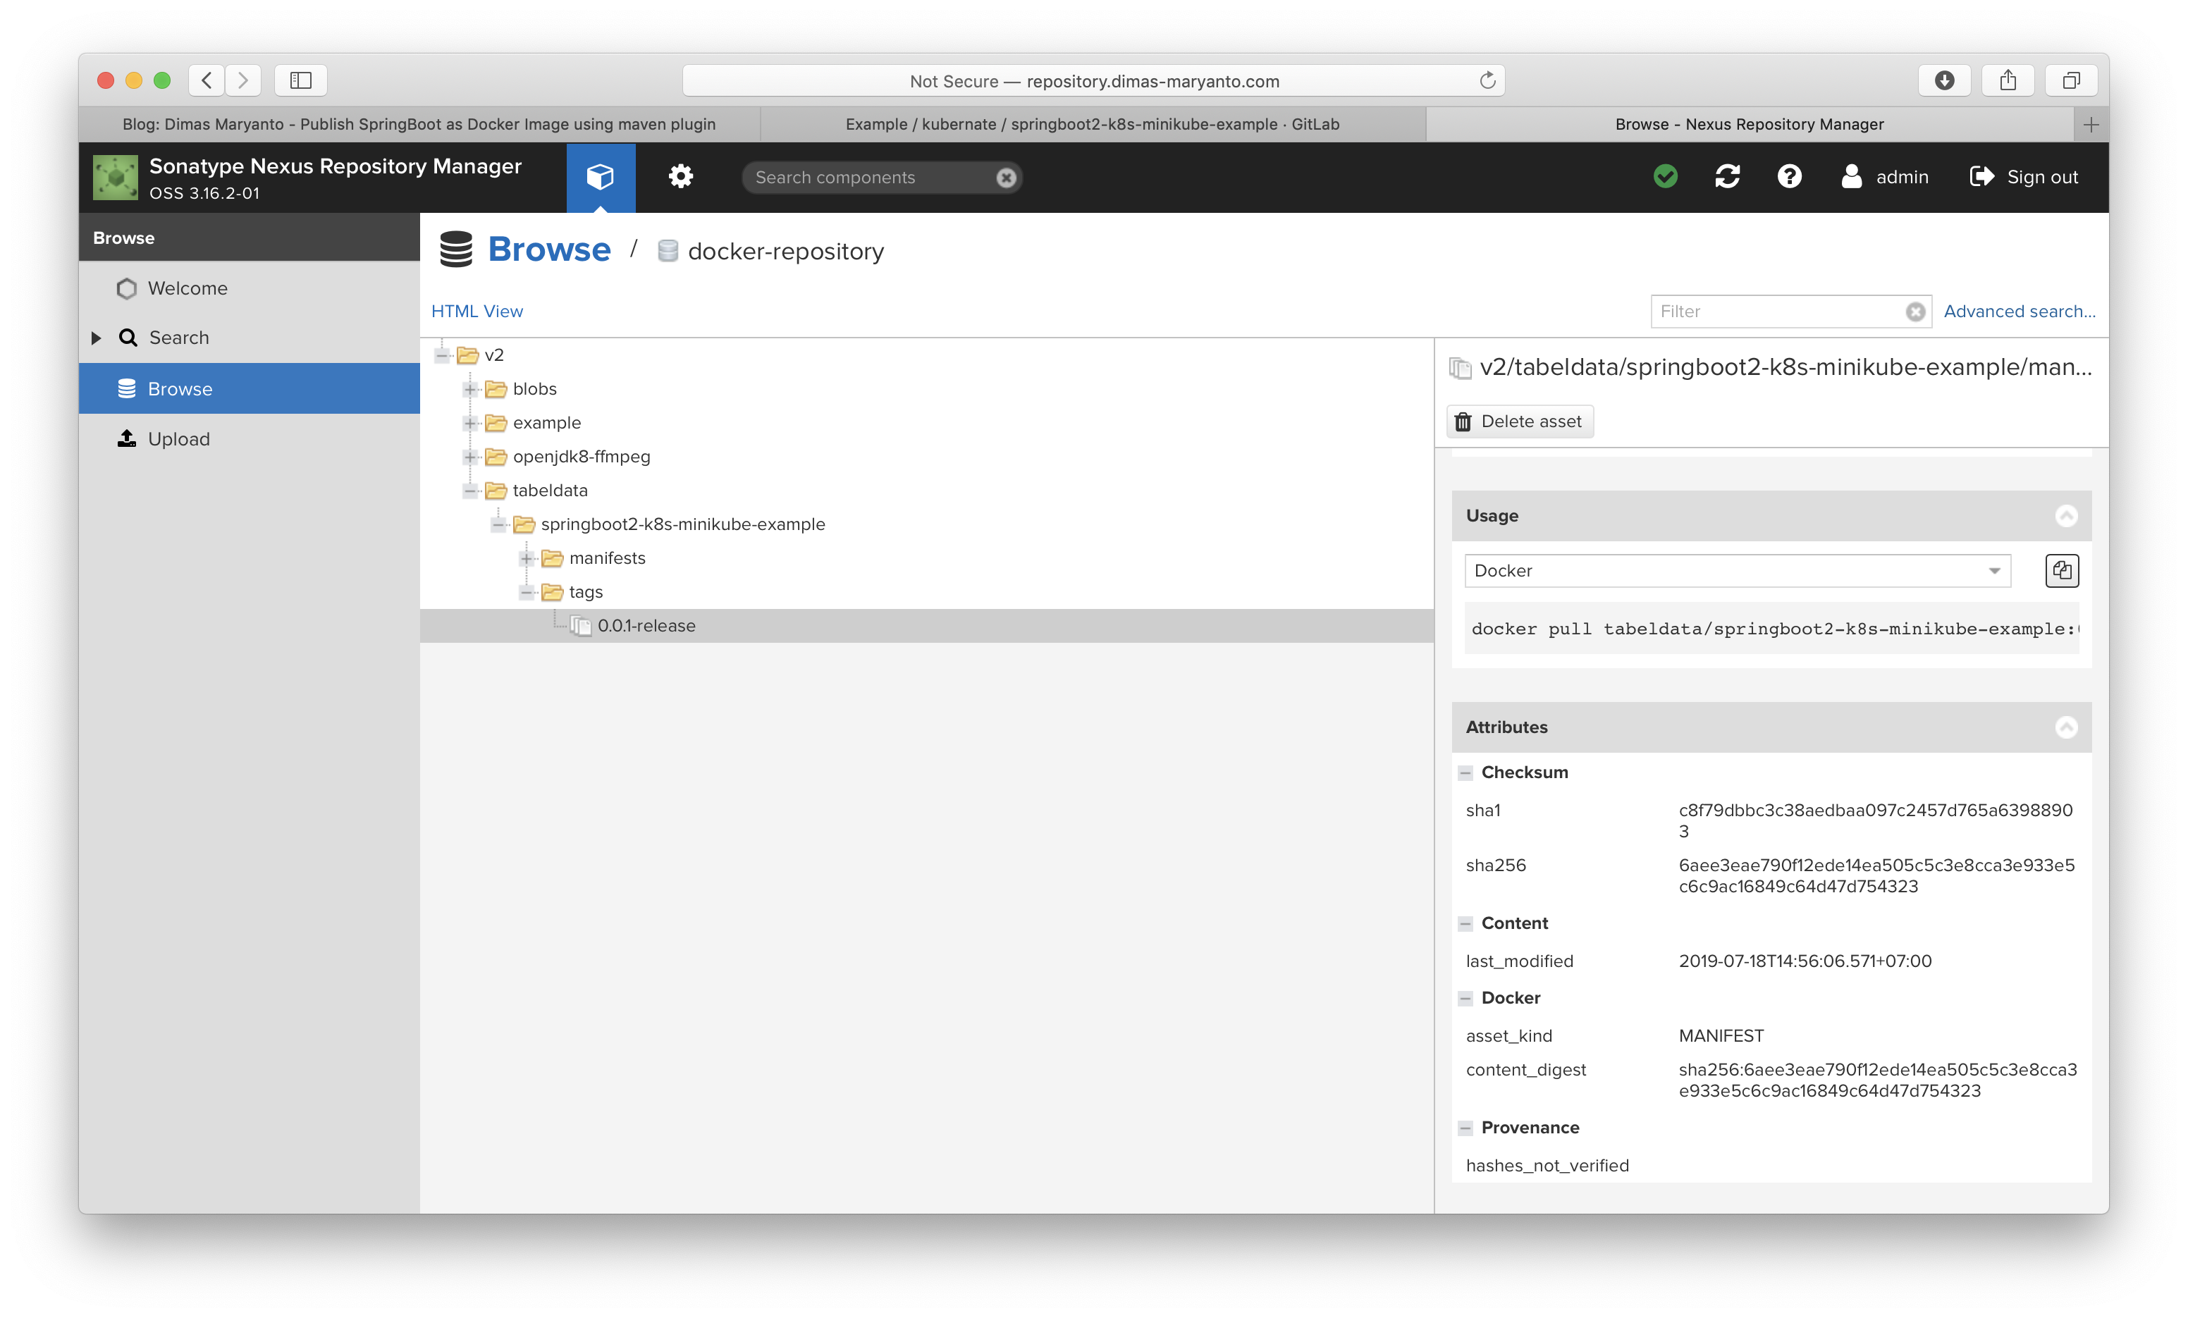Click the green system status check icon

[1666, 177]
